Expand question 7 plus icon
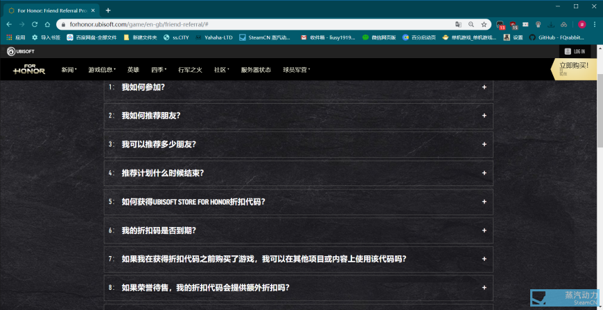 484,259
